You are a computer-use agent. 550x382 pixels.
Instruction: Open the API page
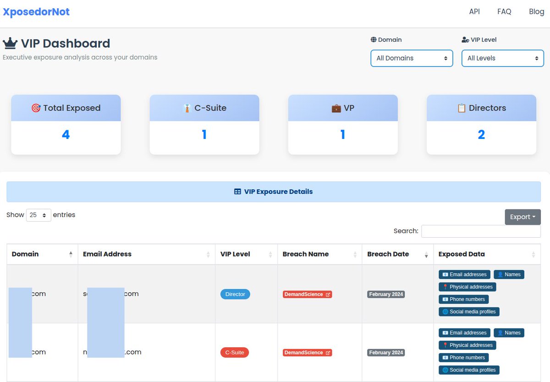click(474, 12)
